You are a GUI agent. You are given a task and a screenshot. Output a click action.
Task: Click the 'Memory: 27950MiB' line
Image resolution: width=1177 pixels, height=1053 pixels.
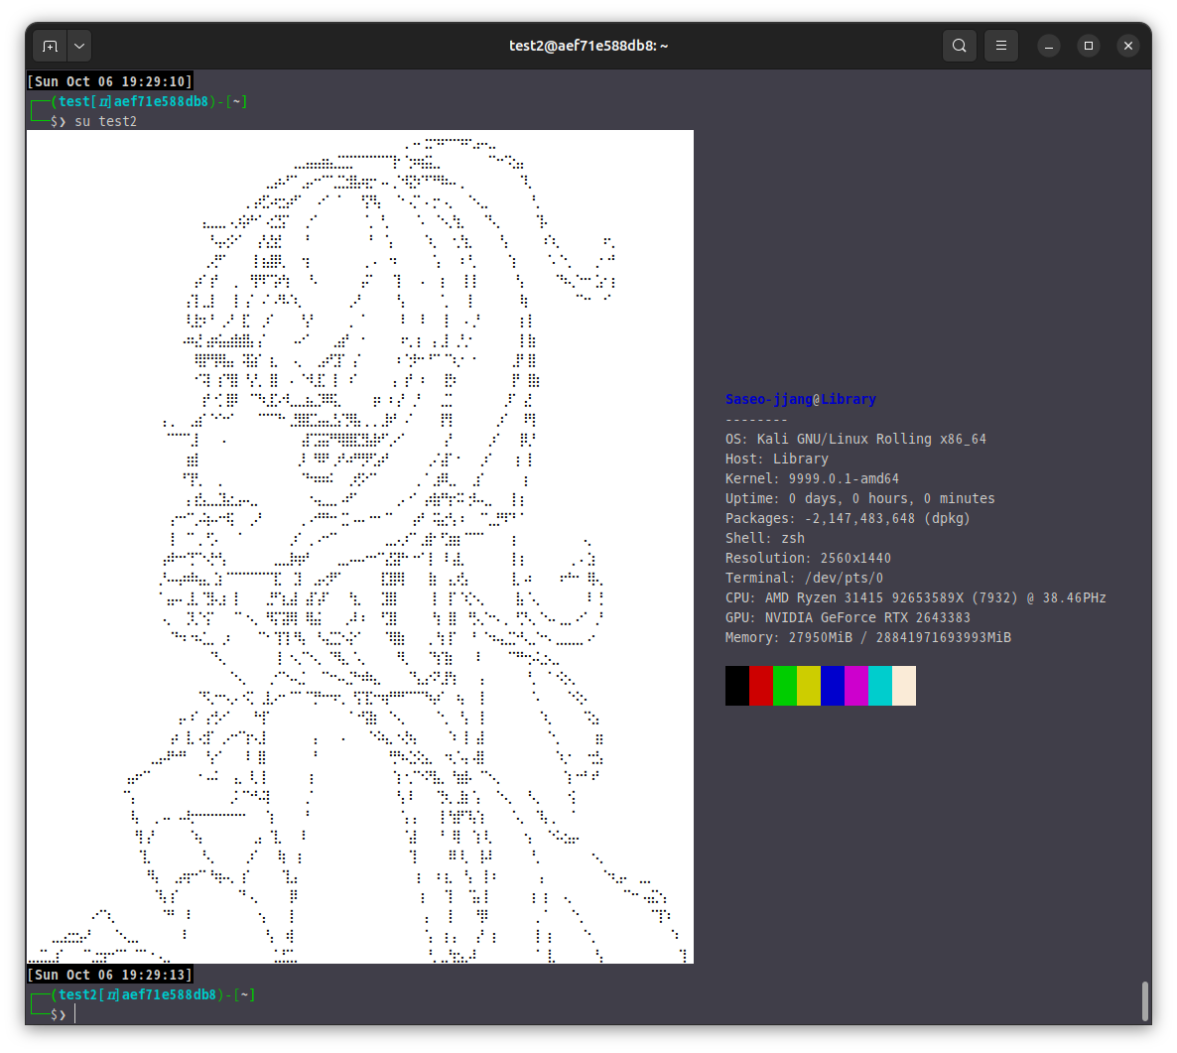[868, 638]
